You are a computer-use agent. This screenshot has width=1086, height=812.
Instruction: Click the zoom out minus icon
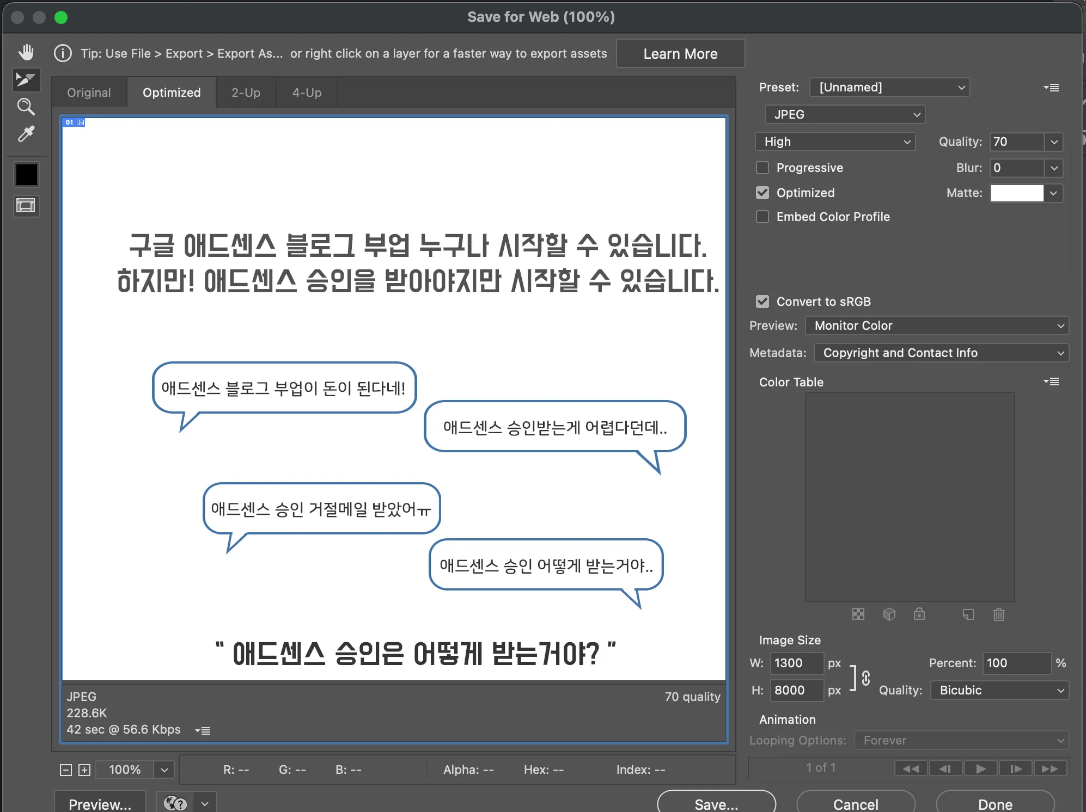(65, 770)
